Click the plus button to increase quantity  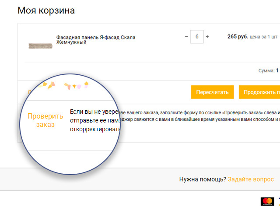point(207,37)
